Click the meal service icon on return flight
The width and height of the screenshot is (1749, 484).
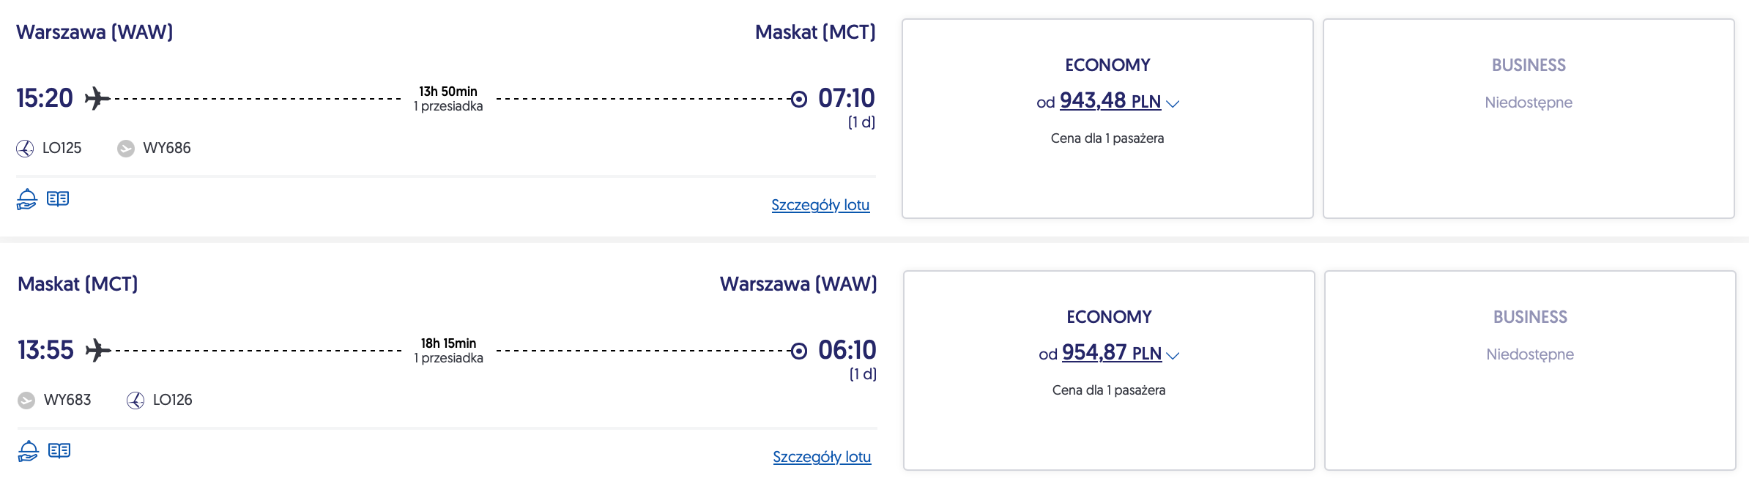(28, 451)
